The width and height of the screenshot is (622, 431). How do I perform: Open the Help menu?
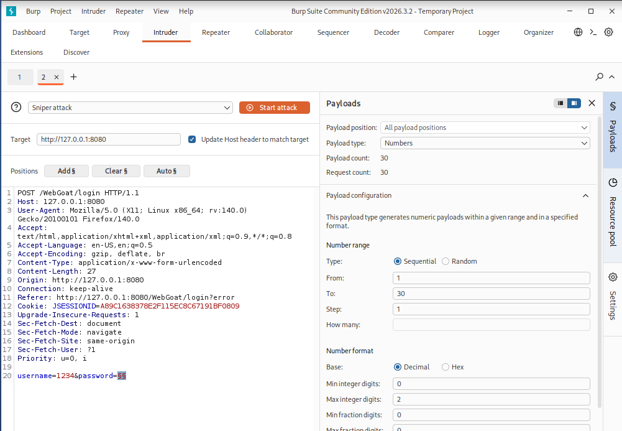[x=186, y=11]
